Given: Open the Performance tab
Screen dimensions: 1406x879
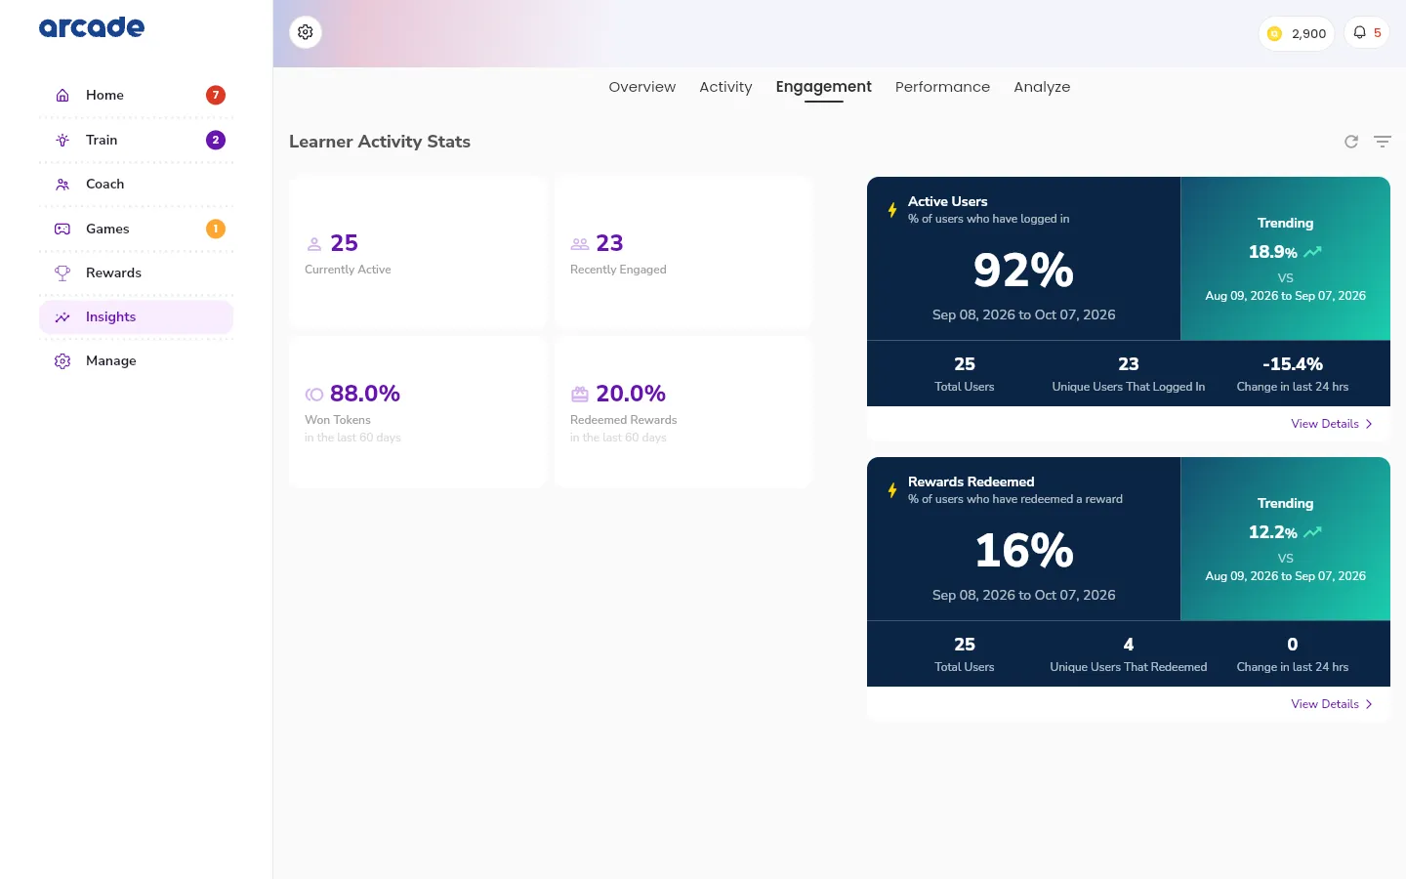Looking at the screenshot, I should [x=942, y=87].
